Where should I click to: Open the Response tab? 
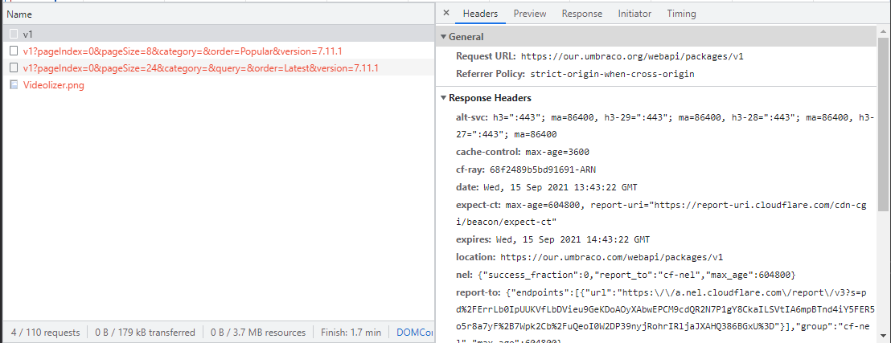coord(582,14)
